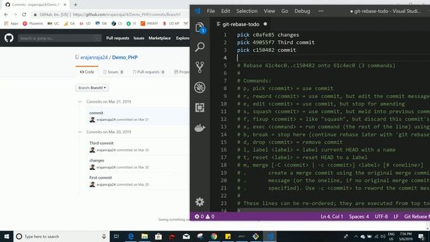Click Issues in GitHub header
The height and width of the screenshot is (242, 430).
point(139,38)
